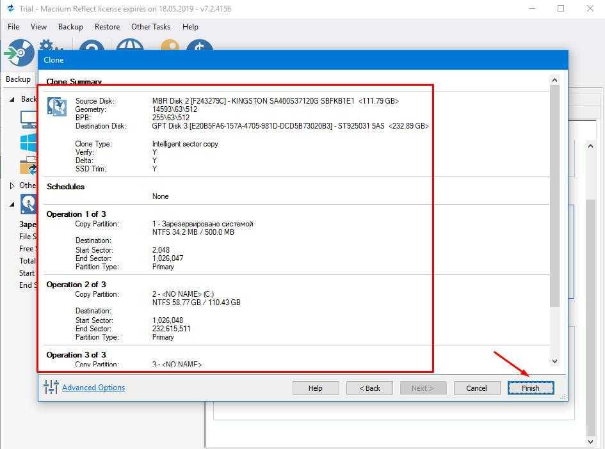Open the View menu
605x449 pixels.
tap(38, 27)
